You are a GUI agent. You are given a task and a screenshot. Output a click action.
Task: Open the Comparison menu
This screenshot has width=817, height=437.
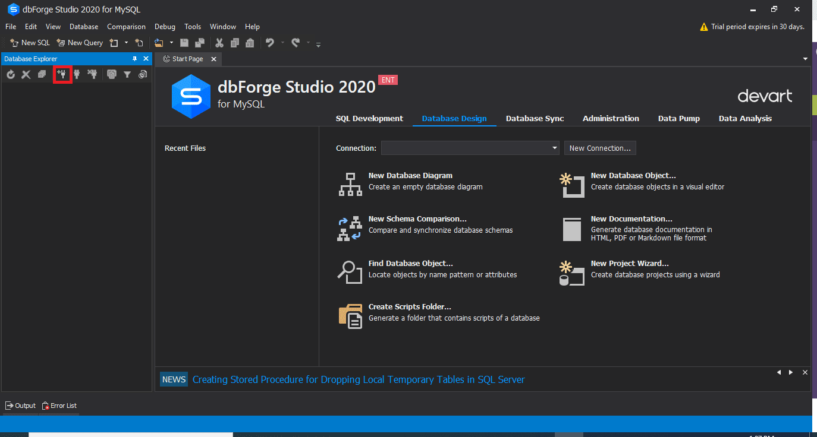[x=126, y=26]
